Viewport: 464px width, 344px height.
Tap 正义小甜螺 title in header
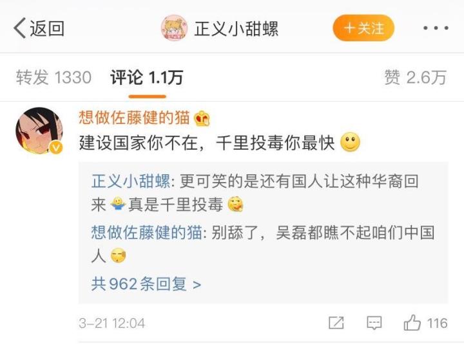click(236, 29)
